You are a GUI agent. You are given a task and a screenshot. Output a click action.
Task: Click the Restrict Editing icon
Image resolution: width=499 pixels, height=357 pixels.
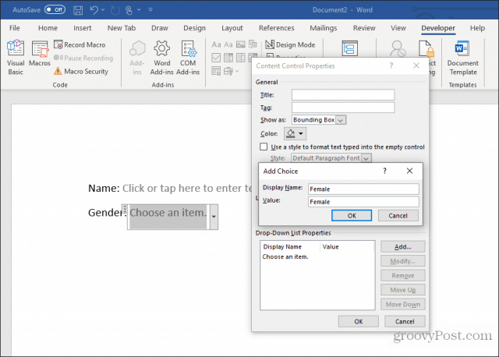[426, 48]
